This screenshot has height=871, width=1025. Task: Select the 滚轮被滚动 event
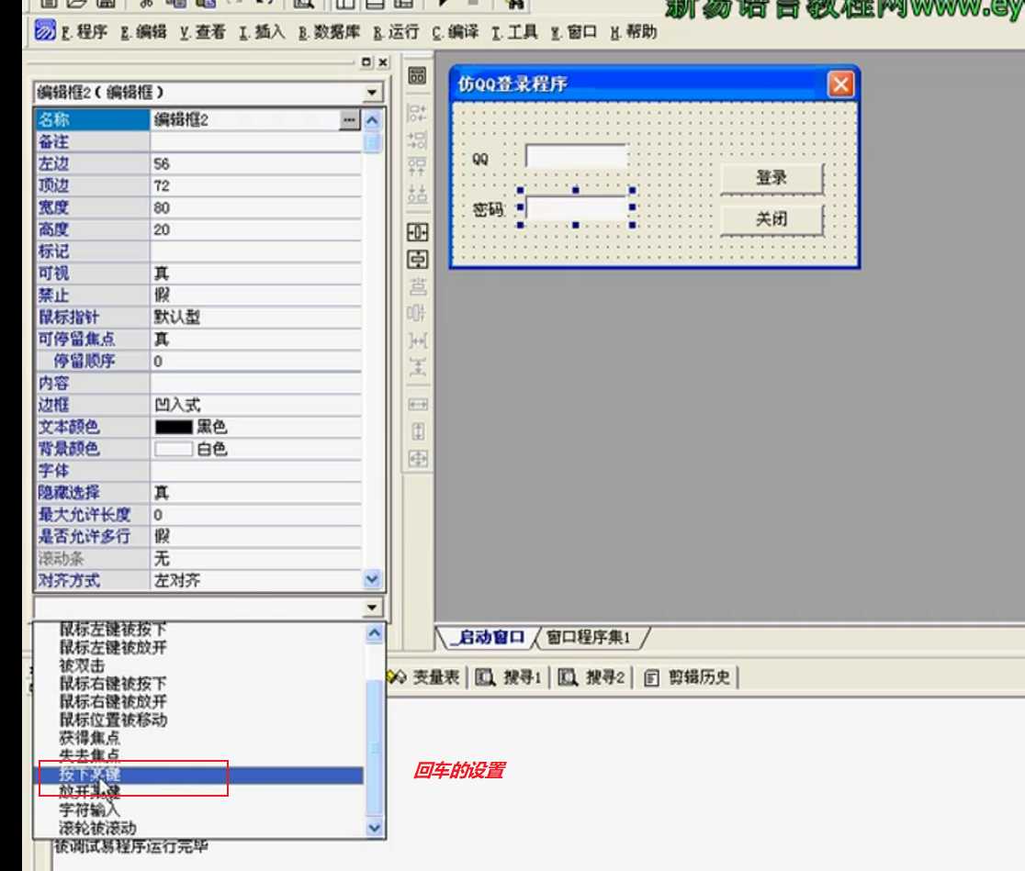(97, 828)
